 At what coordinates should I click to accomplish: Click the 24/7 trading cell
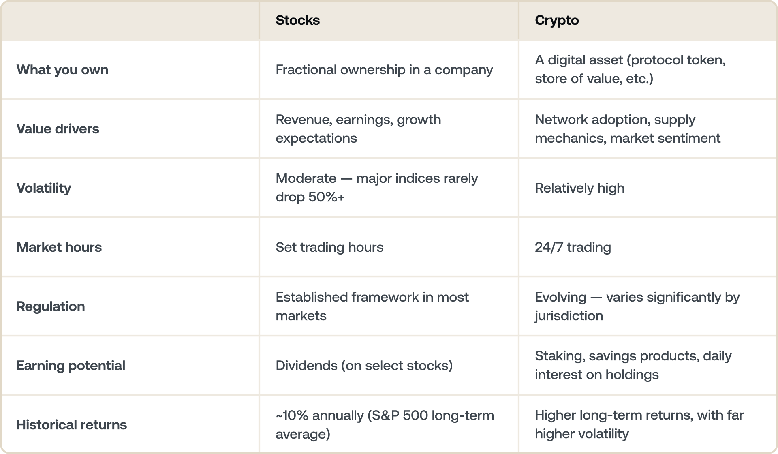click(x=573, y=247)
